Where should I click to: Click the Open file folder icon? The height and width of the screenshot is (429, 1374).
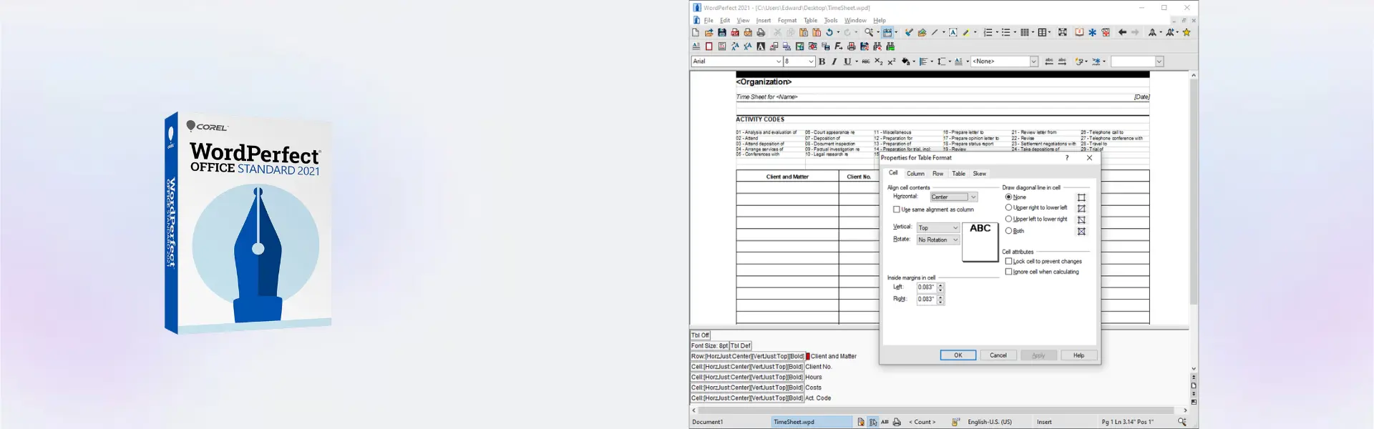pos(709,32)
